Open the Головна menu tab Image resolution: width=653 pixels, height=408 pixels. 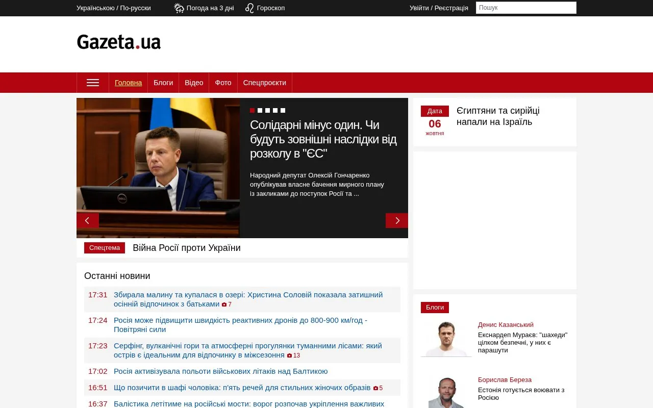[129, 83]
